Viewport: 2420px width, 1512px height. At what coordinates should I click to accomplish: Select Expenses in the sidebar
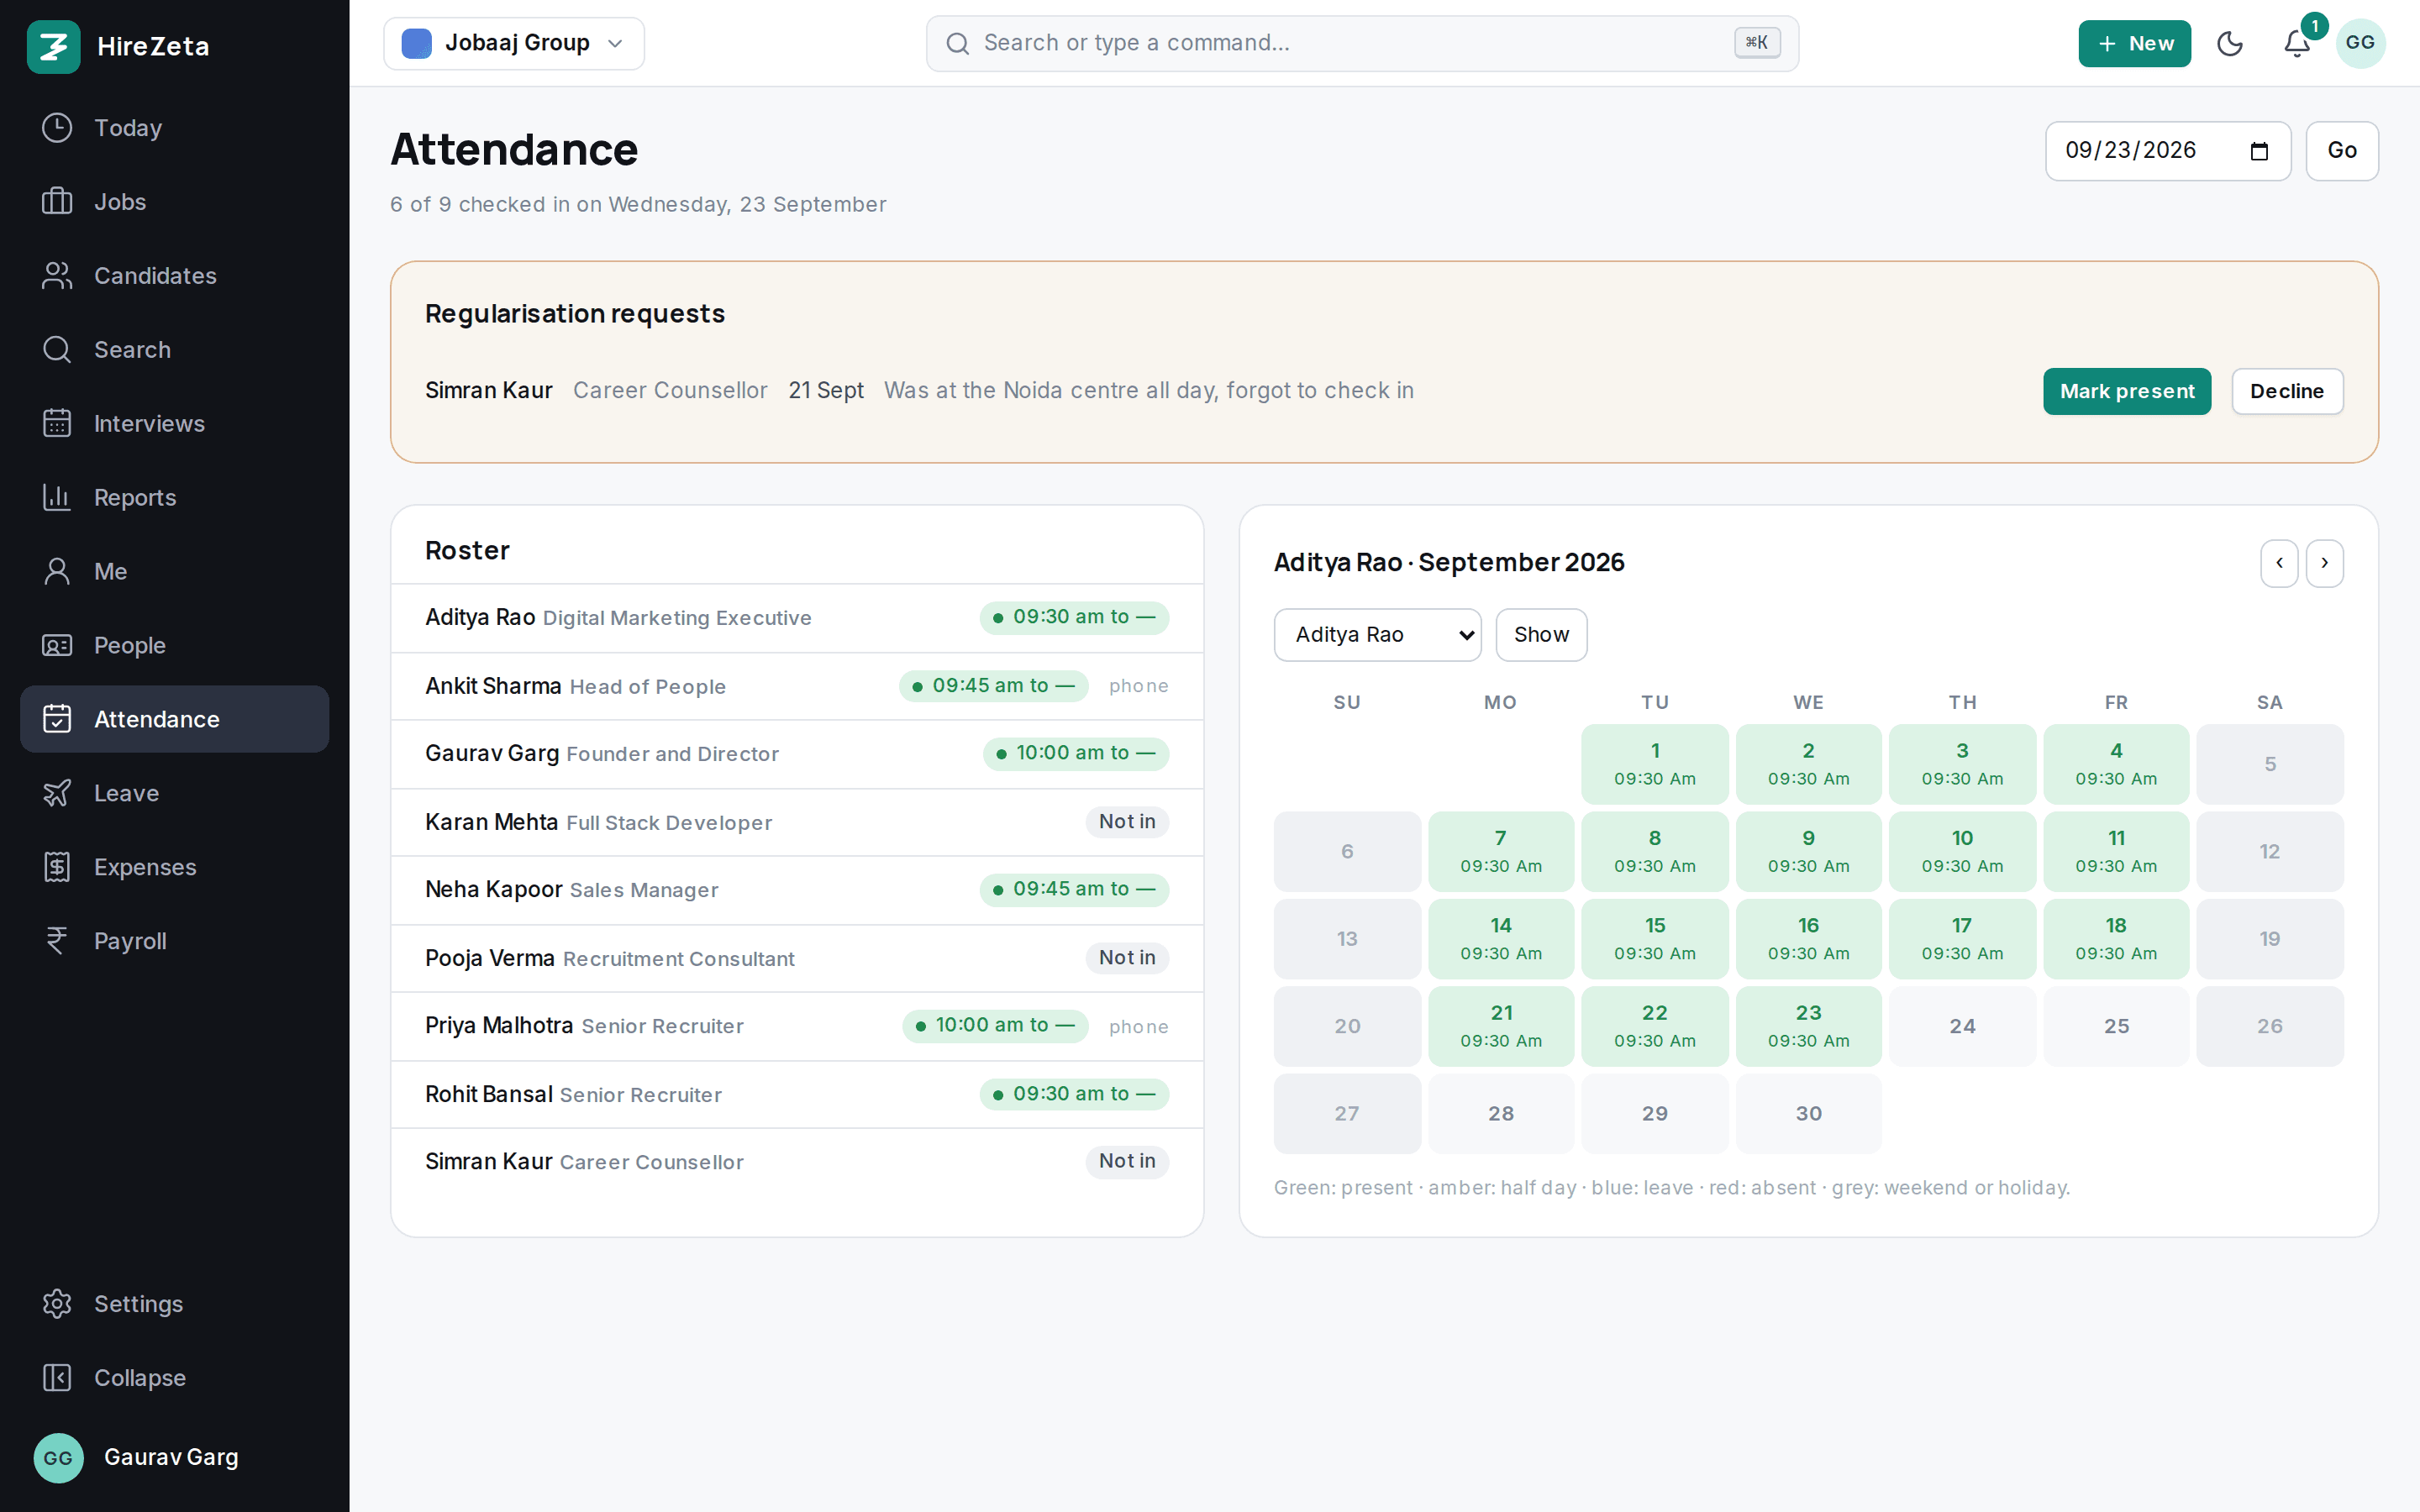click(x=174, y=867)
